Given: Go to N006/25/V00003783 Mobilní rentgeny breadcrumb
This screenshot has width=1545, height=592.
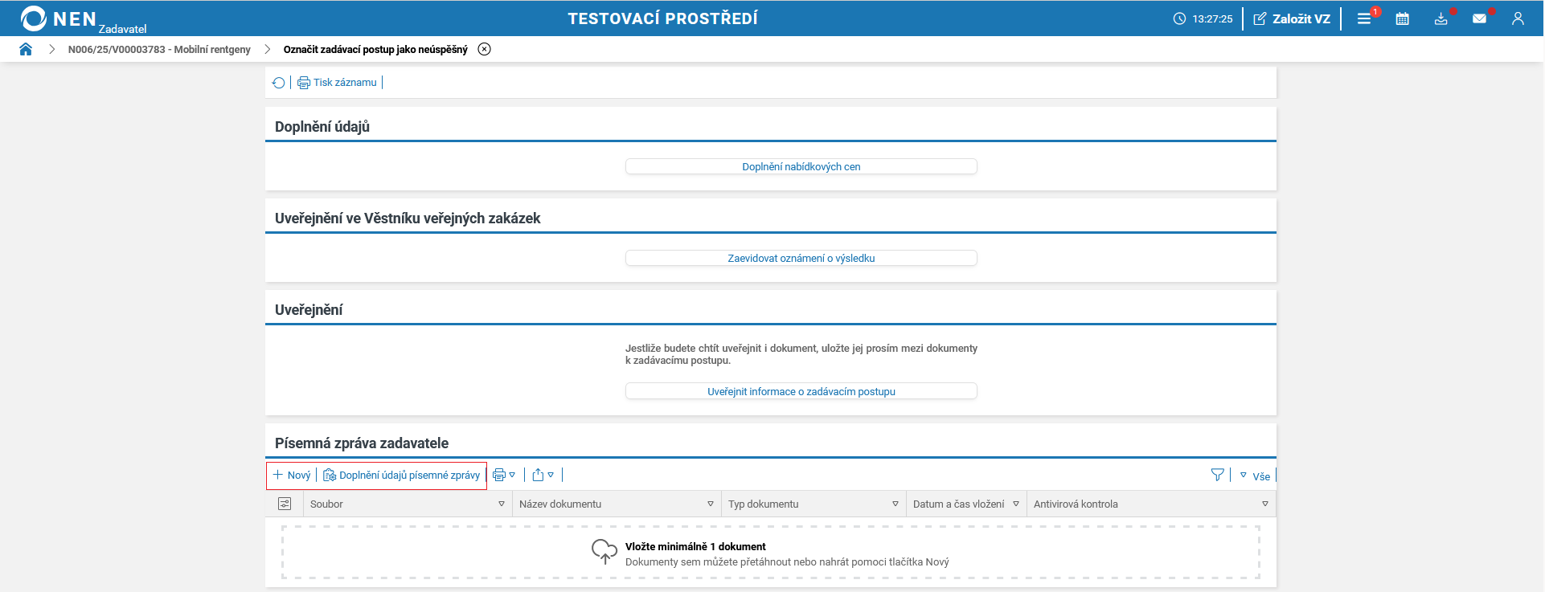Looking at the screenshot, I should point(159,49).
